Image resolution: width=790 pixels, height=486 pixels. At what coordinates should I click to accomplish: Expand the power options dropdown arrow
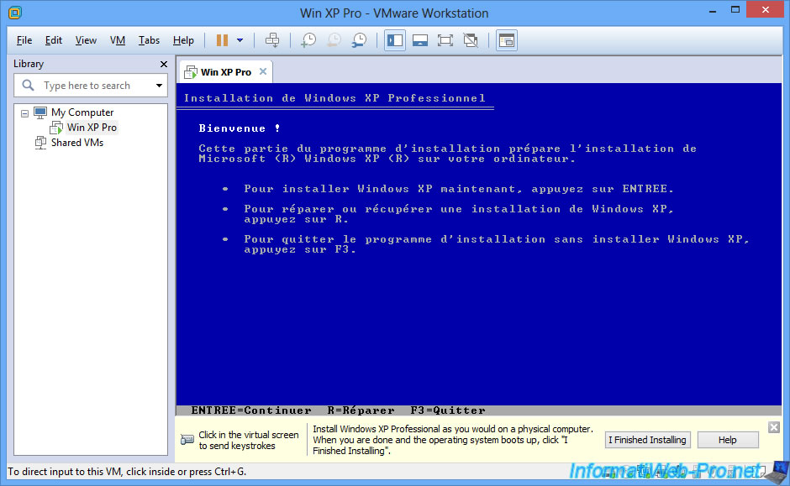tap(240, 40)
